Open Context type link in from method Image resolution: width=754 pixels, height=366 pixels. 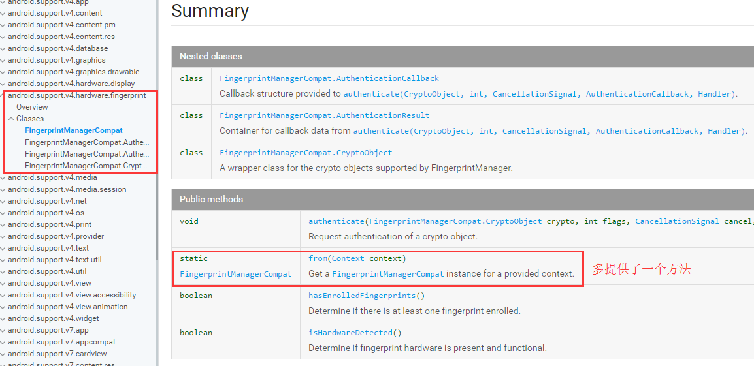tap(348, 258)
